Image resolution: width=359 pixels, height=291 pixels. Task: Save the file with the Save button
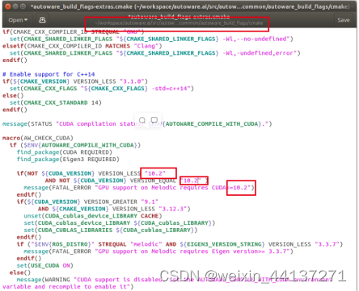tap(344, 20)
